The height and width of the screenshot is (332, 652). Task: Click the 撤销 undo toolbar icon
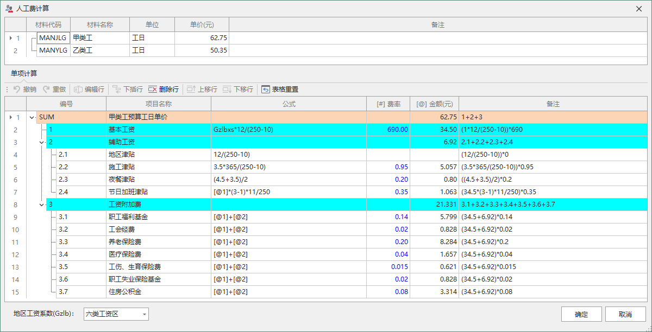click(17, 90)
